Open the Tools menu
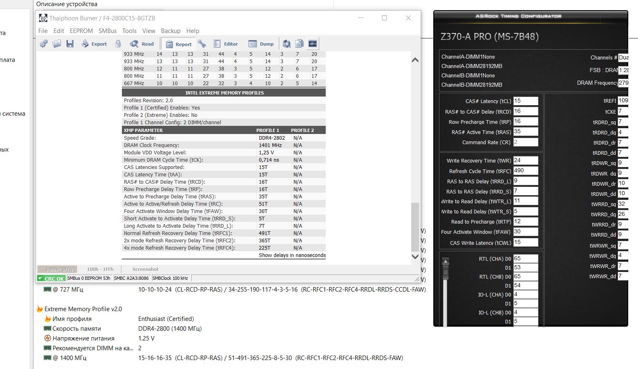Viewport: 638px width, 369px height. coord(129,31)
